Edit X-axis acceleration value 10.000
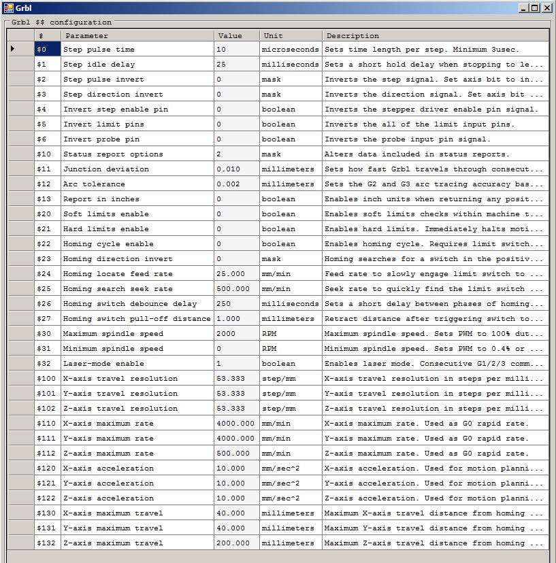The width and height of the screenshot is (556, 563). (x=238, y=468)
